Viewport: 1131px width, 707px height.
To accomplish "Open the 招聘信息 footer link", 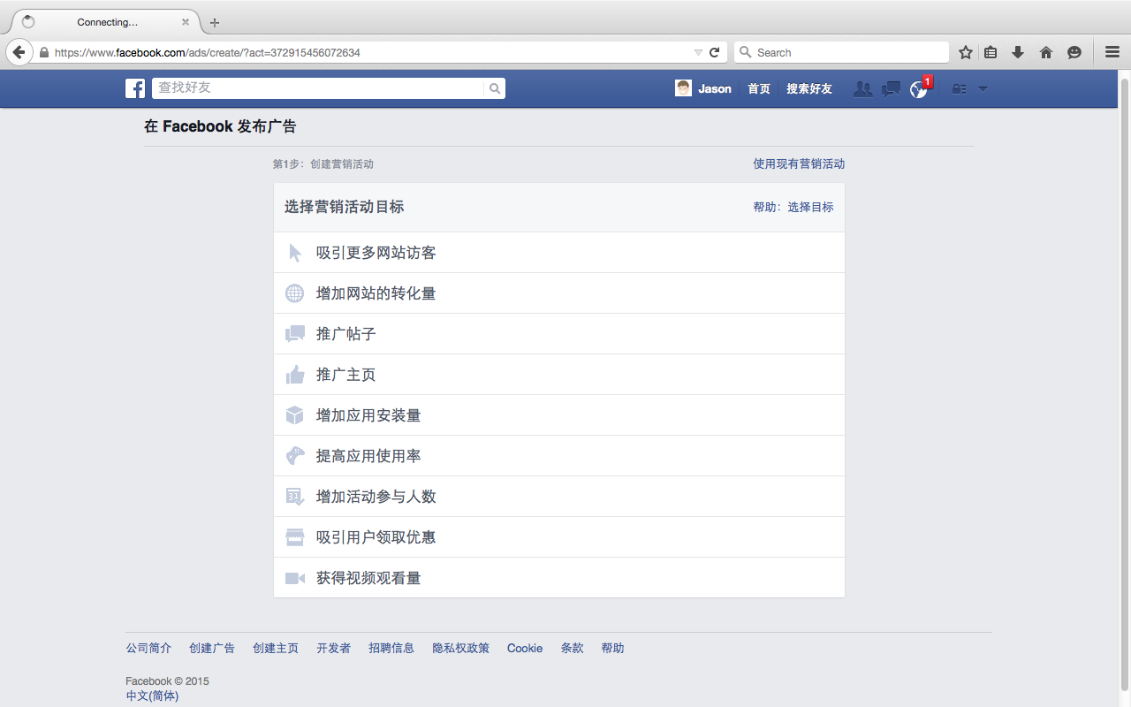I will [x=391, y=648].
